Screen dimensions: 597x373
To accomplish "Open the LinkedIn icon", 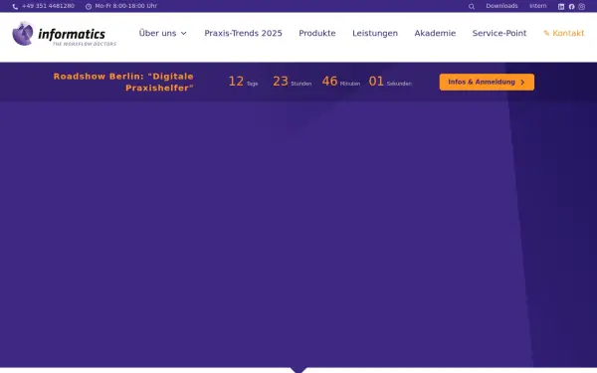I will tap(561, 7).
